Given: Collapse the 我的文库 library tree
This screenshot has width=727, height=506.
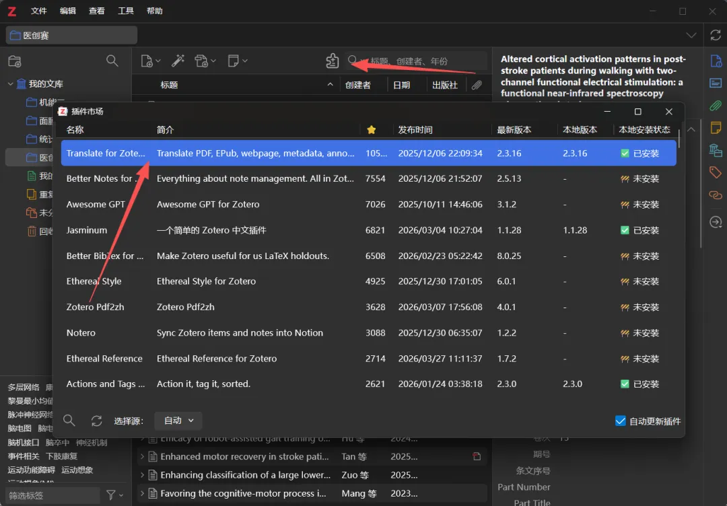Looking at the screenshot, I should pos(10,84).
